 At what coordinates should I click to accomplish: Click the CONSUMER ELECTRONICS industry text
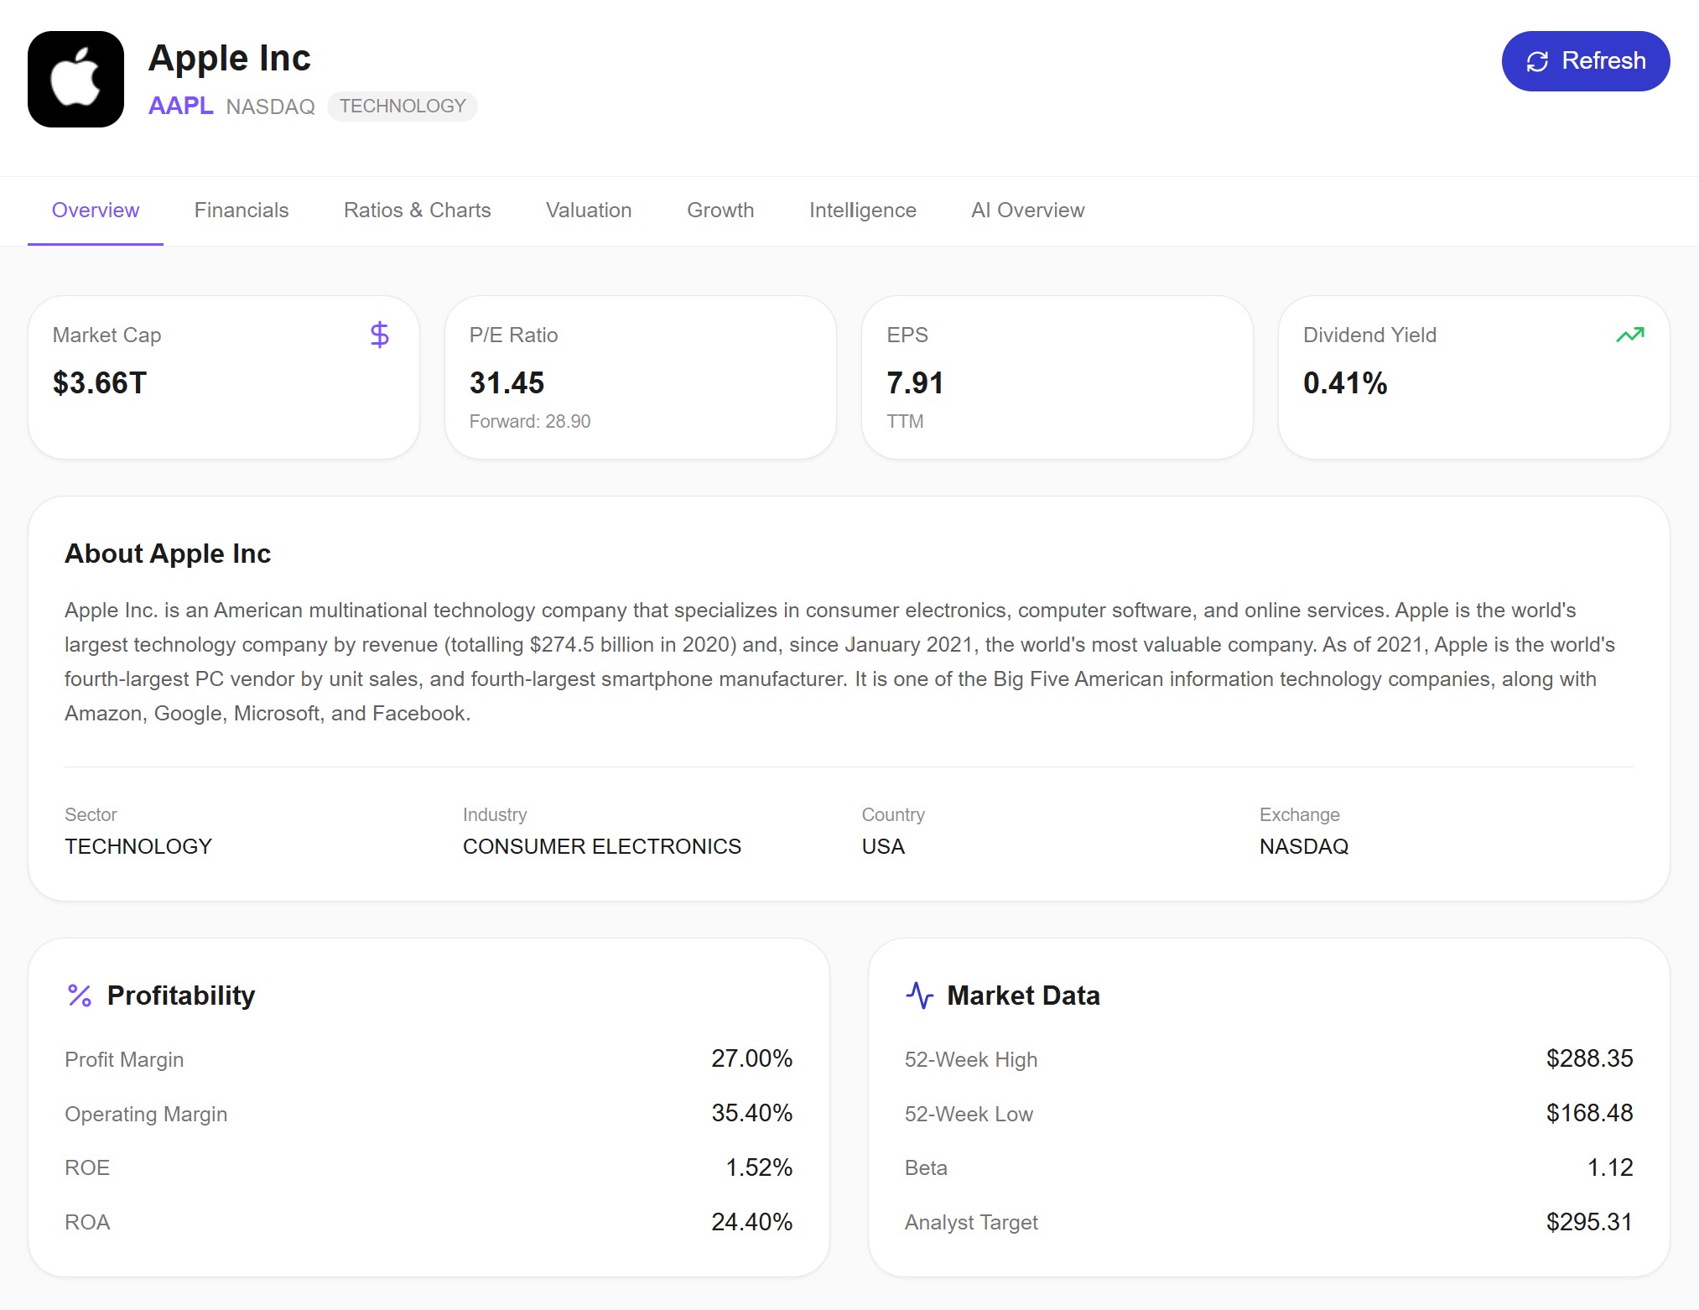[601, 846]
